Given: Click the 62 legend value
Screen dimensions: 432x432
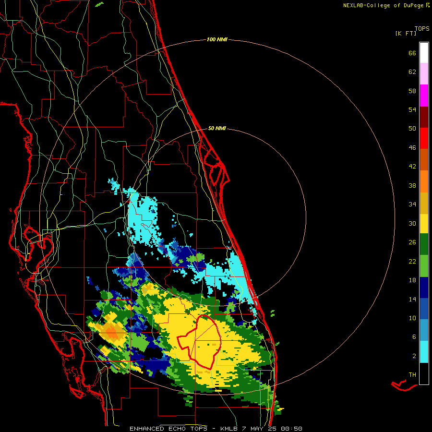Looking at the screenshot, I should coord(412,72).
